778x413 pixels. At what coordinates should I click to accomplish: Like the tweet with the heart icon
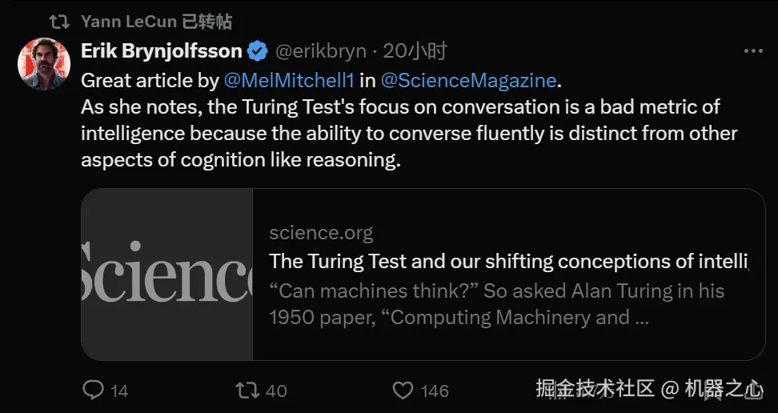[x=403, y=390]
